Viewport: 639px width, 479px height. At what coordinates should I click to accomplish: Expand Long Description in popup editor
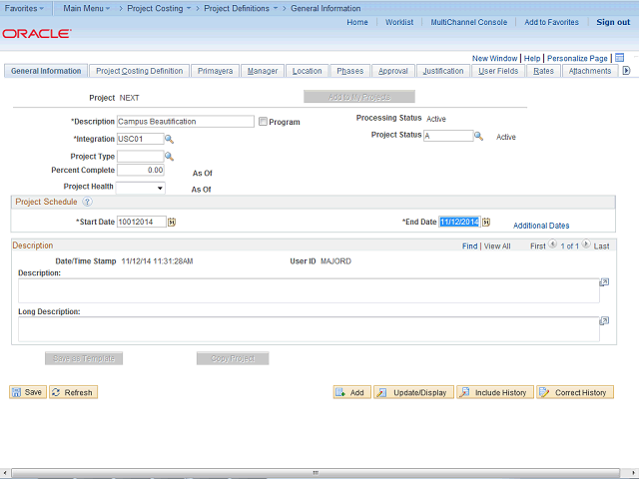point(604,321)
